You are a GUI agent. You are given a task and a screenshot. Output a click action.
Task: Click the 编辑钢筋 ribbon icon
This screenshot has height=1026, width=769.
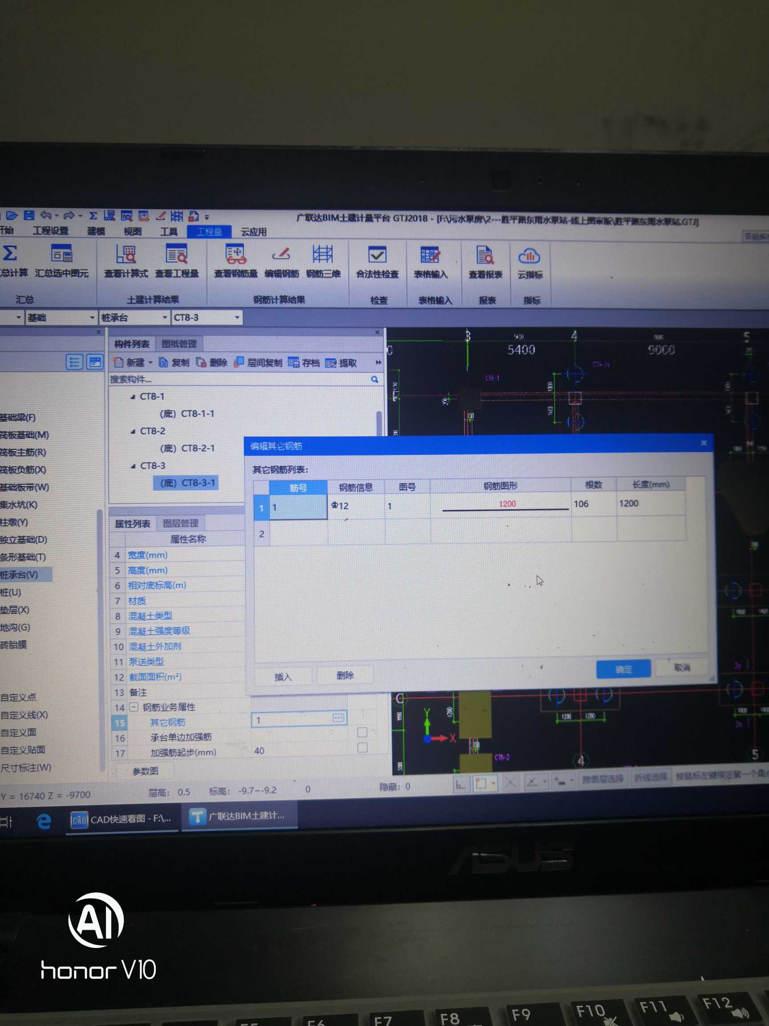click(x=281, y=255)
